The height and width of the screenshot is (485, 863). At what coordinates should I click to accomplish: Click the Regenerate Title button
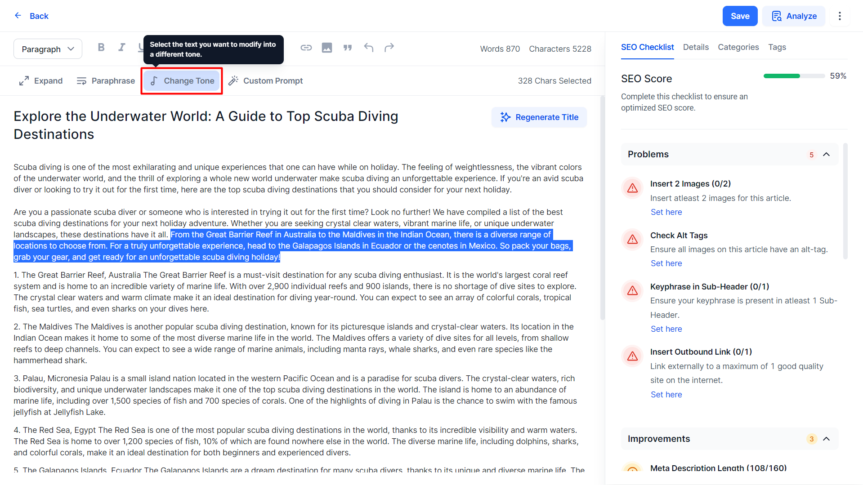[539, 117]
